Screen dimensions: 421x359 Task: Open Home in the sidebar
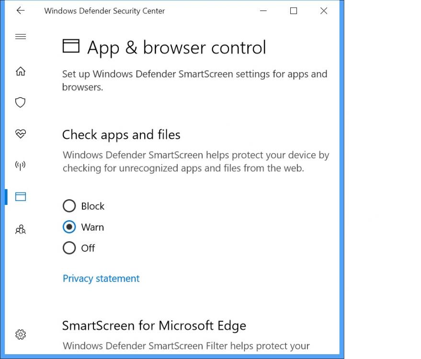coord(21,71)
